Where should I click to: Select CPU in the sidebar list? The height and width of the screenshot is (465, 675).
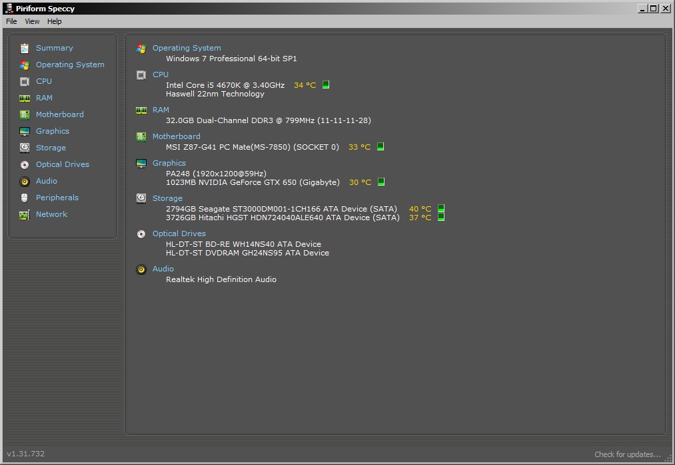(x=44, y=81)
